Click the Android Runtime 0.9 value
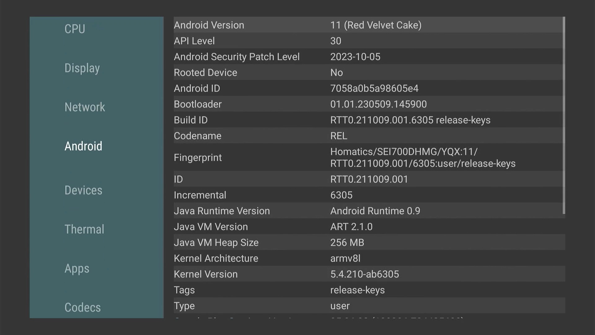Viewport: 595px width, 335px height. 375,211
